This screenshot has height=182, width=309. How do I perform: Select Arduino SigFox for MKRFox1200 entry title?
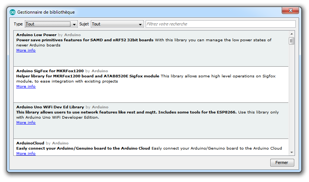[x=50, y=71]
